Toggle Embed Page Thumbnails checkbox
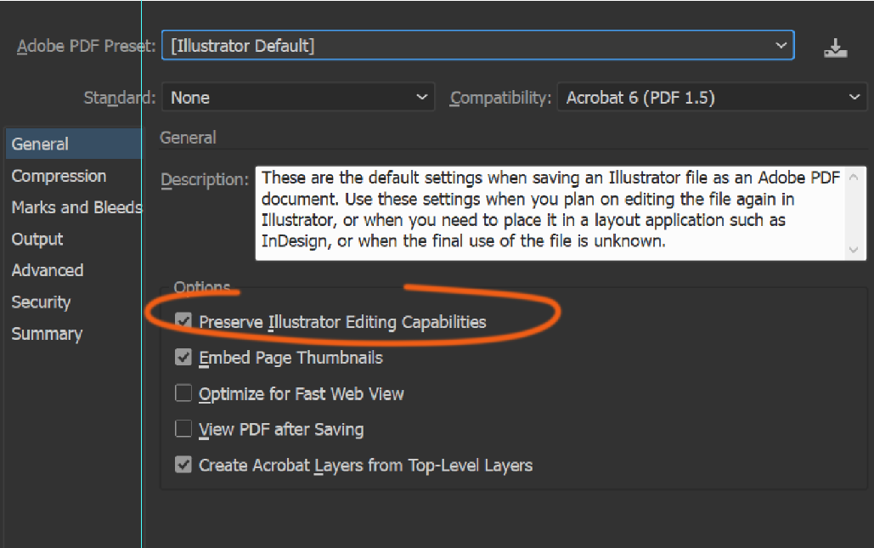The height and width of the screenshot is (548, 874). (183, 357)
